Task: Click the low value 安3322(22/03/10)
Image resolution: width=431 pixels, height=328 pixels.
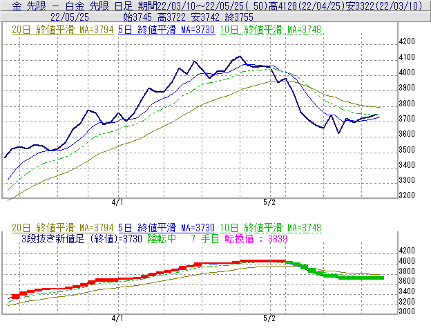Action: (x=384, y=6)
